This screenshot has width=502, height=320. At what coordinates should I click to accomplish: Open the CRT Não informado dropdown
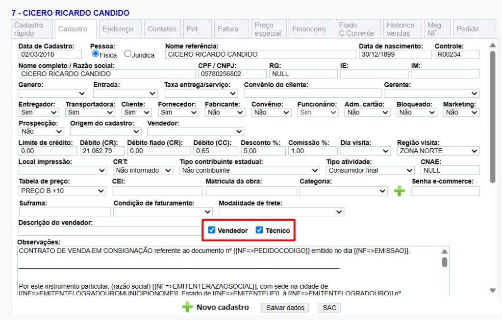point(143,170)
